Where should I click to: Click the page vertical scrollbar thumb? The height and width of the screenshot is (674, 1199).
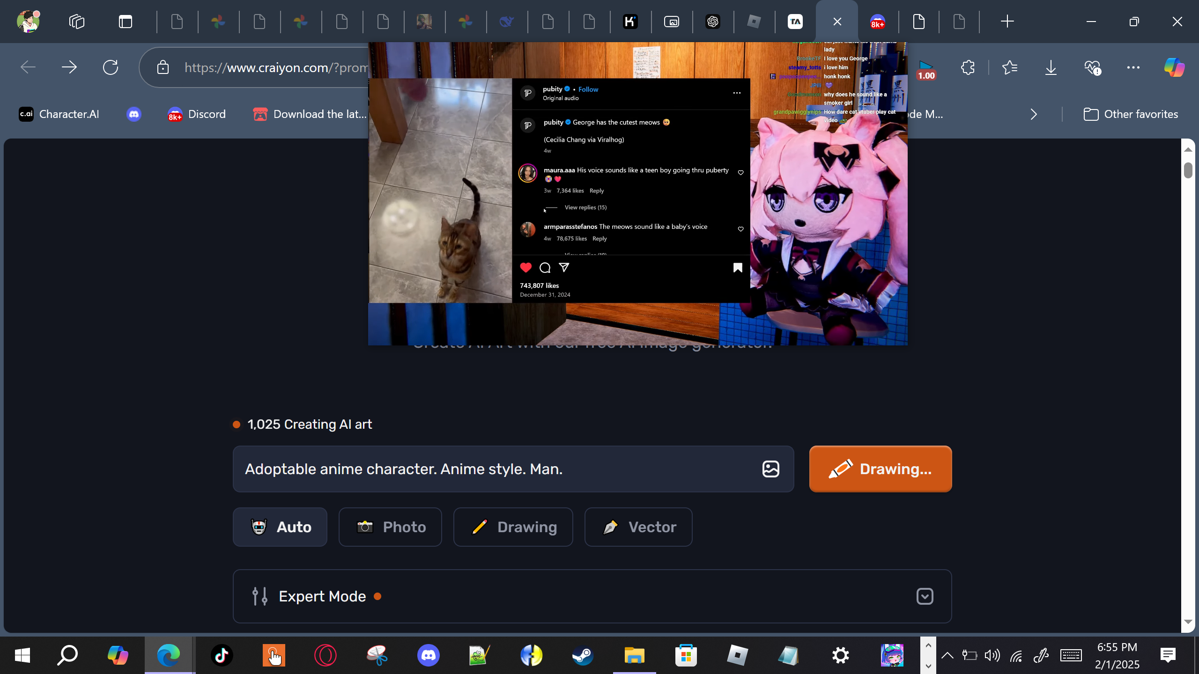click(1188, 170)
